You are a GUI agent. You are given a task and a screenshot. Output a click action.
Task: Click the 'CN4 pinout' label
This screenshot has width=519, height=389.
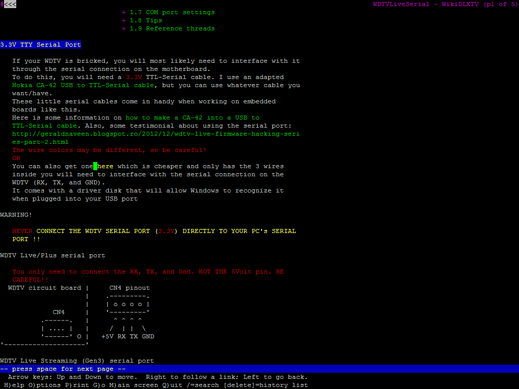pos(129,288)
